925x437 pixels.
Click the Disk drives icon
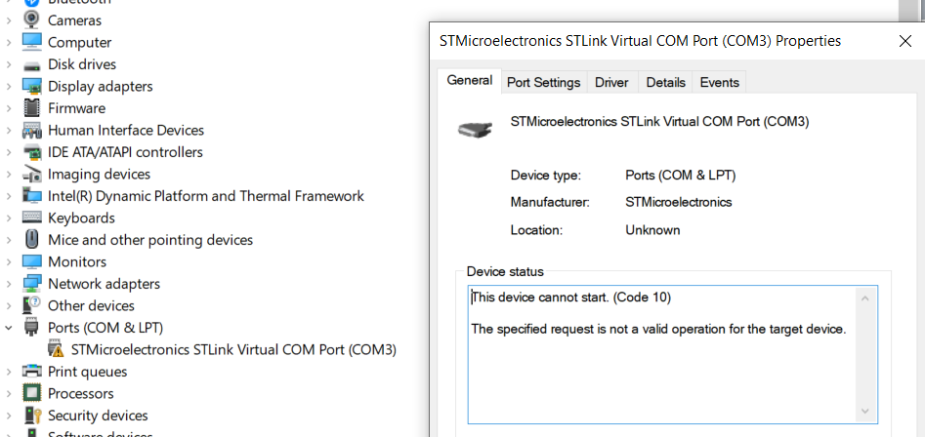click(x=32, y=64)
